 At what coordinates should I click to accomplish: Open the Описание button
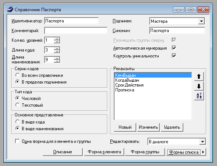point(62,152)
